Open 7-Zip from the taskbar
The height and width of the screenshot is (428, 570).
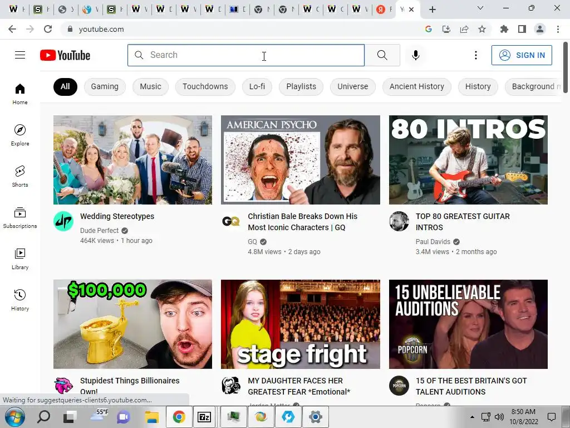(204, 417)
